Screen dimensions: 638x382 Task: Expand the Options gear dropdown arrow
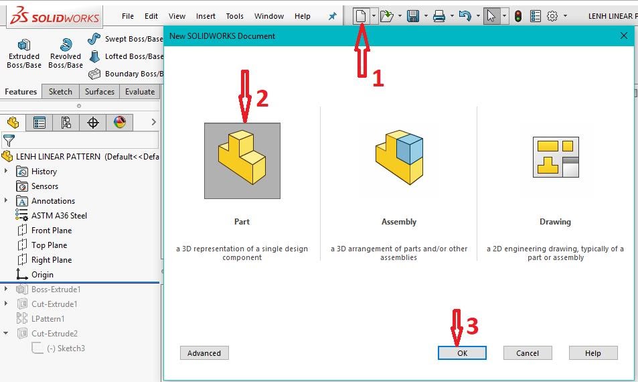click(565, 16)
